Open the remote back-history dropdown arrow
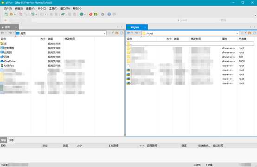 pyautogui.click(x=132, y=33)
